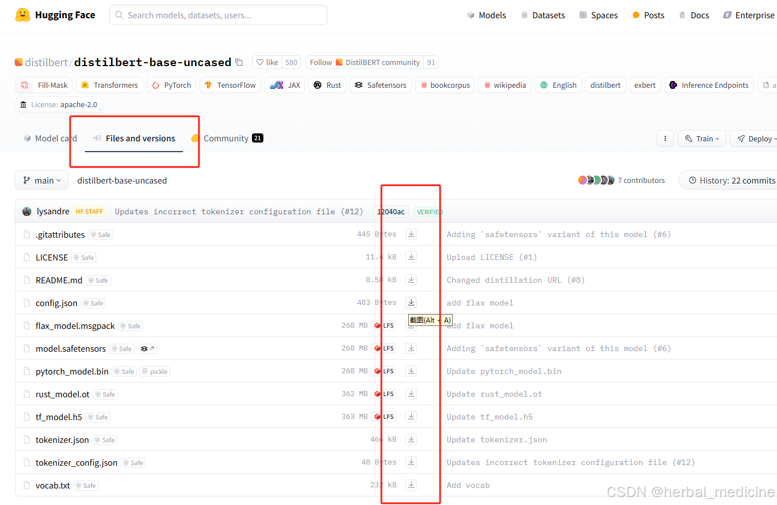Follow the DistilBERT community
The image size is (777, 505).
point(365,63)
